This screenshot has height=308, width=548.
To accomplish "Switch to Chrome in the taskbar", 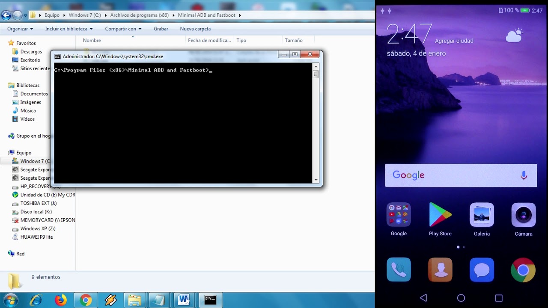I will pos(86,300).
